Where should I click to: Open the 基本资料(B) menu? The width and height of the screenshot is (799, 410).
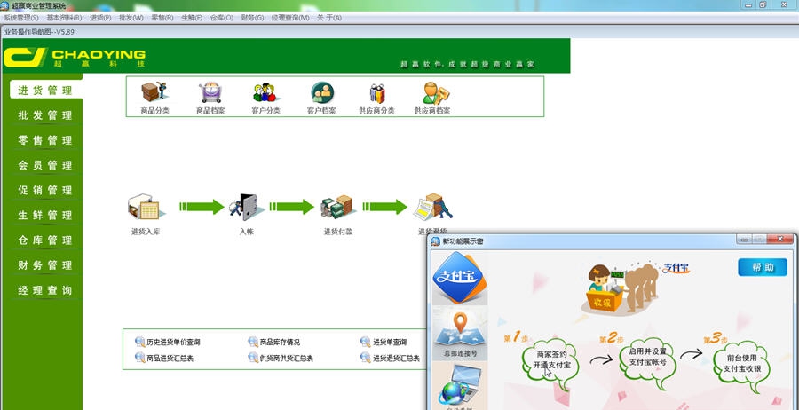(x=64, y=18)
